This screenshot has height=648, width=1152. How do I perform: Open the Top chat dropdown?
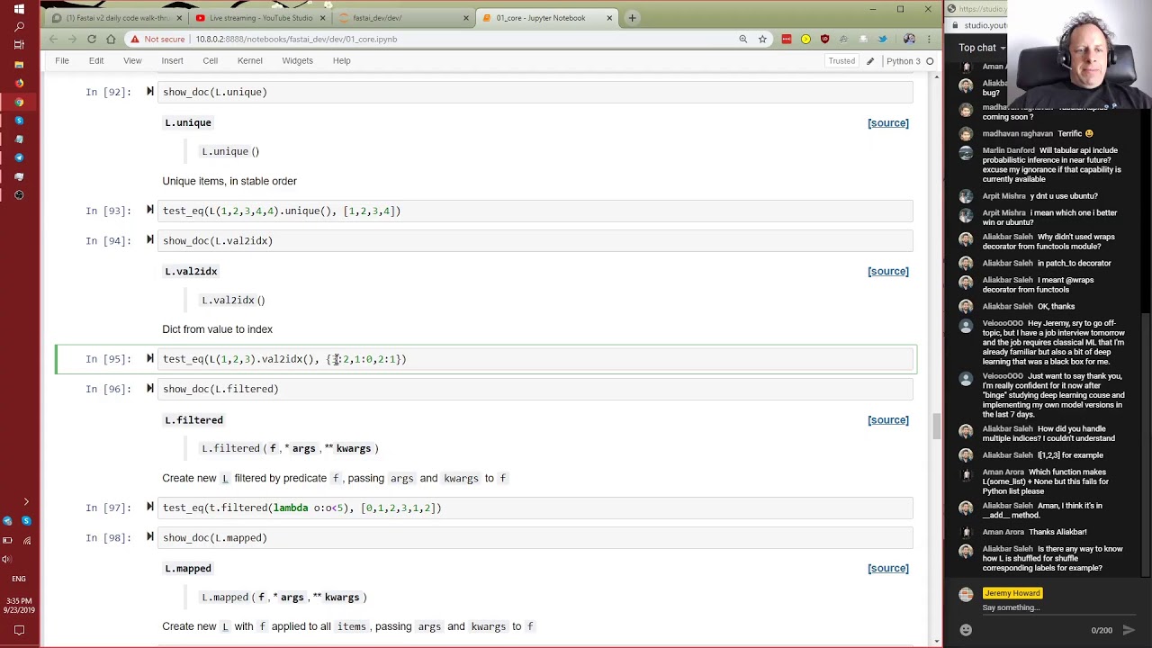tap(983, 48)
